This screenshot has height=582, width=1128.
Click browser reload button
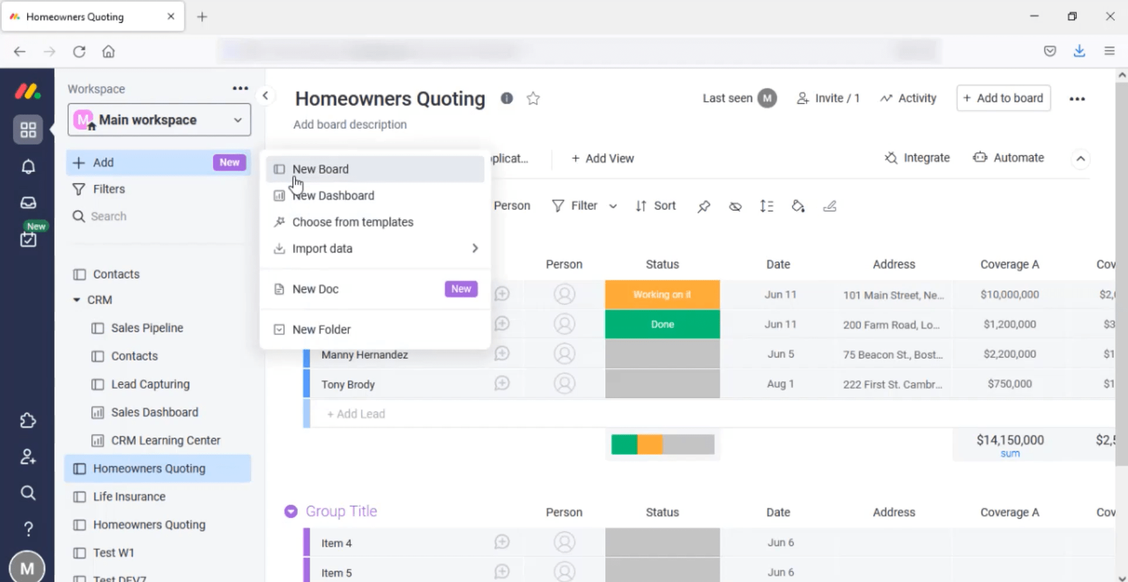tap(79, 51)
